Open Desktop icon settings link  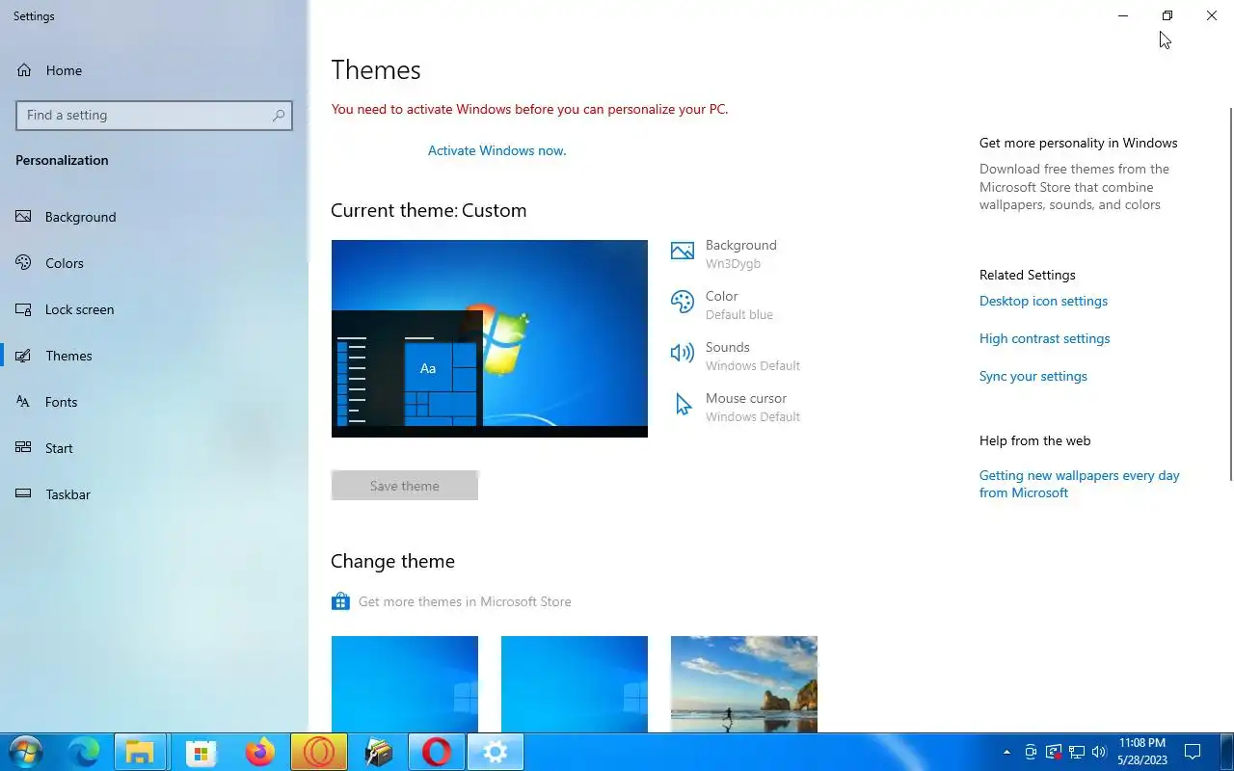click(x=1043, y=301)
